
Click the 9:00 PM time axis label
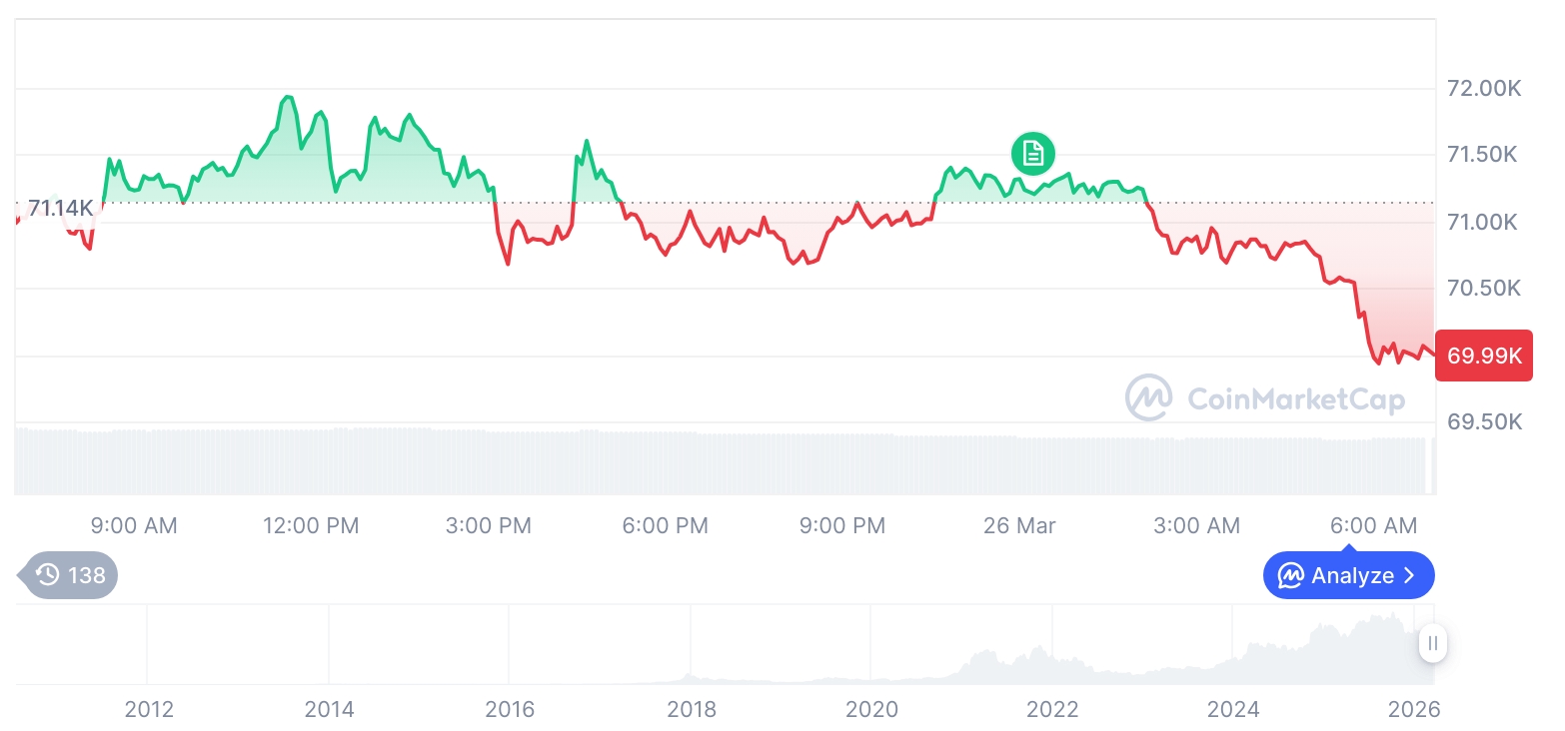tap(842, 525)
